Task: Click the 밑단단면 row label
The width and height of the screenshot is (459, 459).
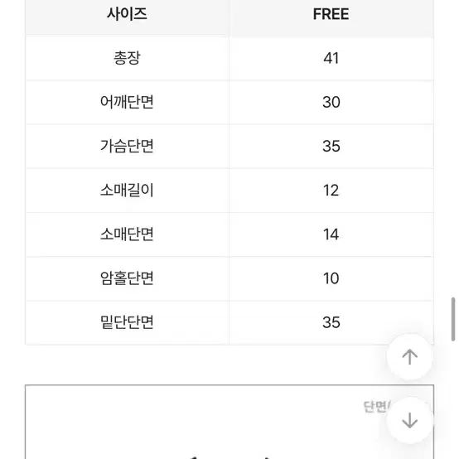Action: click(x=127, y=322)
